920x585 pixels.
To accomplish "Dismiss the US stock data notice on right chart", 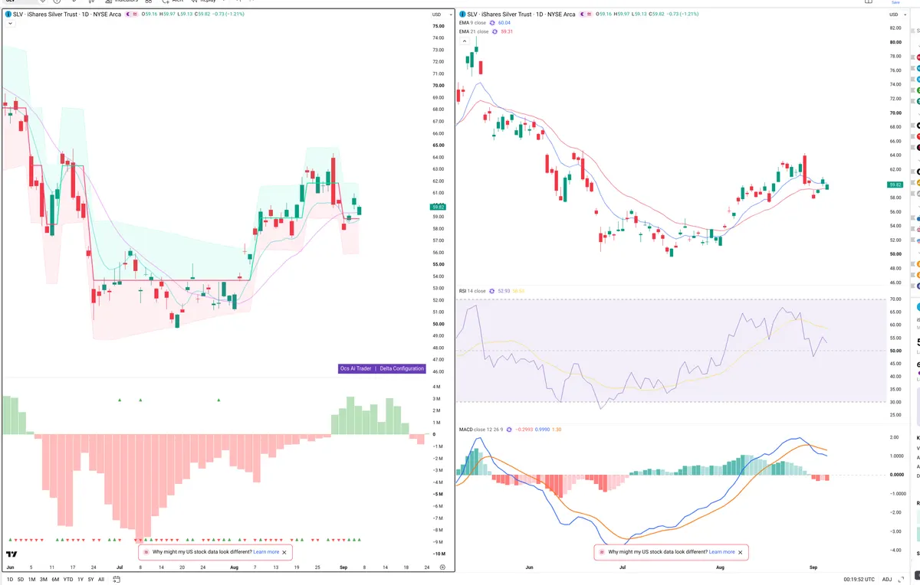I will (740, 551).
